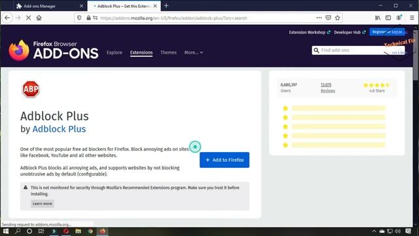419x236 pixels.
Task: Expand the More dropdown menu
Action: [x=194, y=52]
